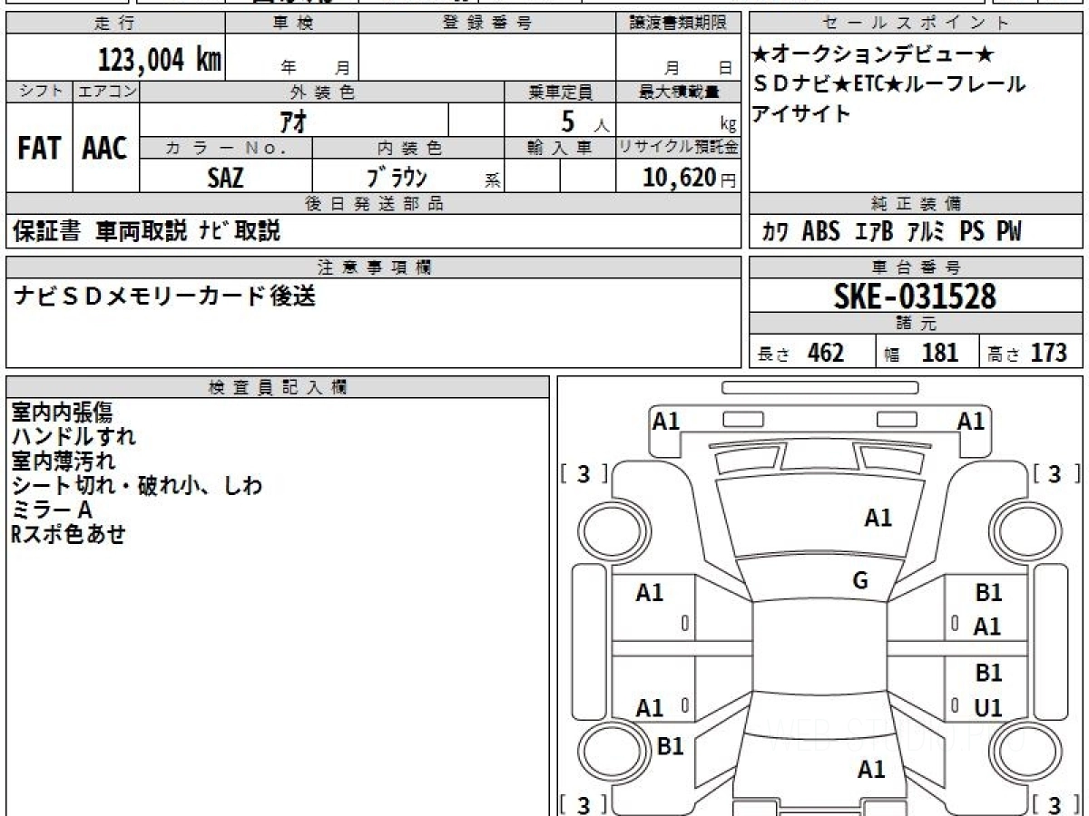
Task: Click アルミ in the equipment list
Action: click(926, 232)
